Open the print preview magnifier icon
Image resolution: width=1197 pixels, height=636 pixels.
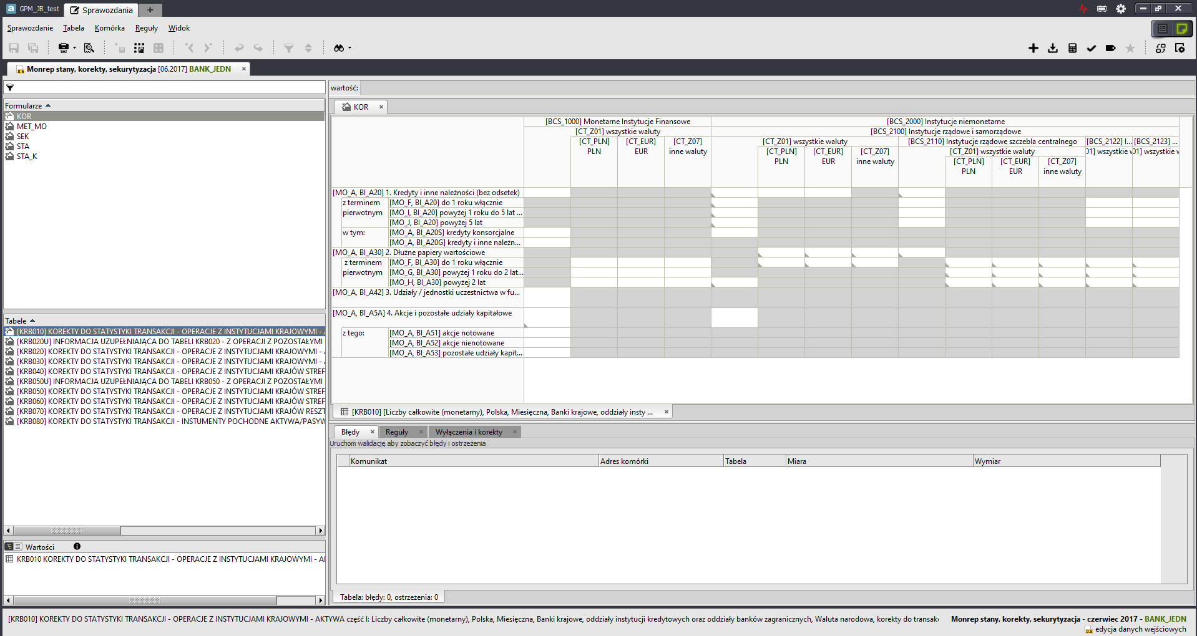[x=89, y=48]
